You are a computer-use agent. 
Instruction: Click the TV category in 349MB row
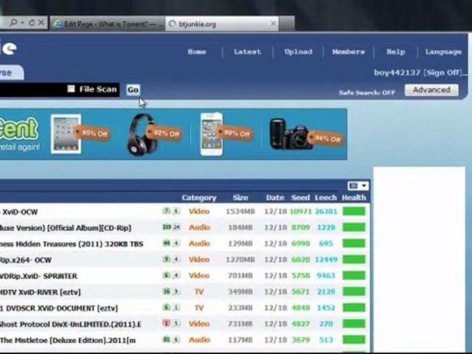[199, 292]
